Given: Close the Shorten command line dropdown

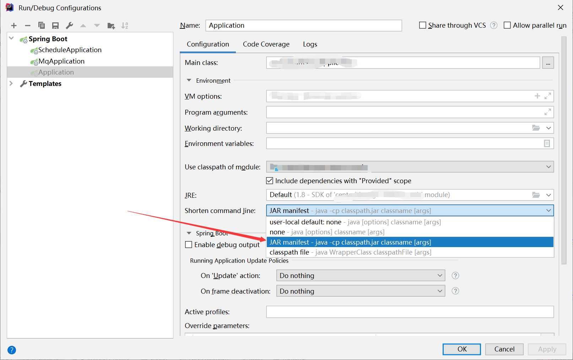Looking at the screenshot, I should pyautogui.click(x=548, y=211).
